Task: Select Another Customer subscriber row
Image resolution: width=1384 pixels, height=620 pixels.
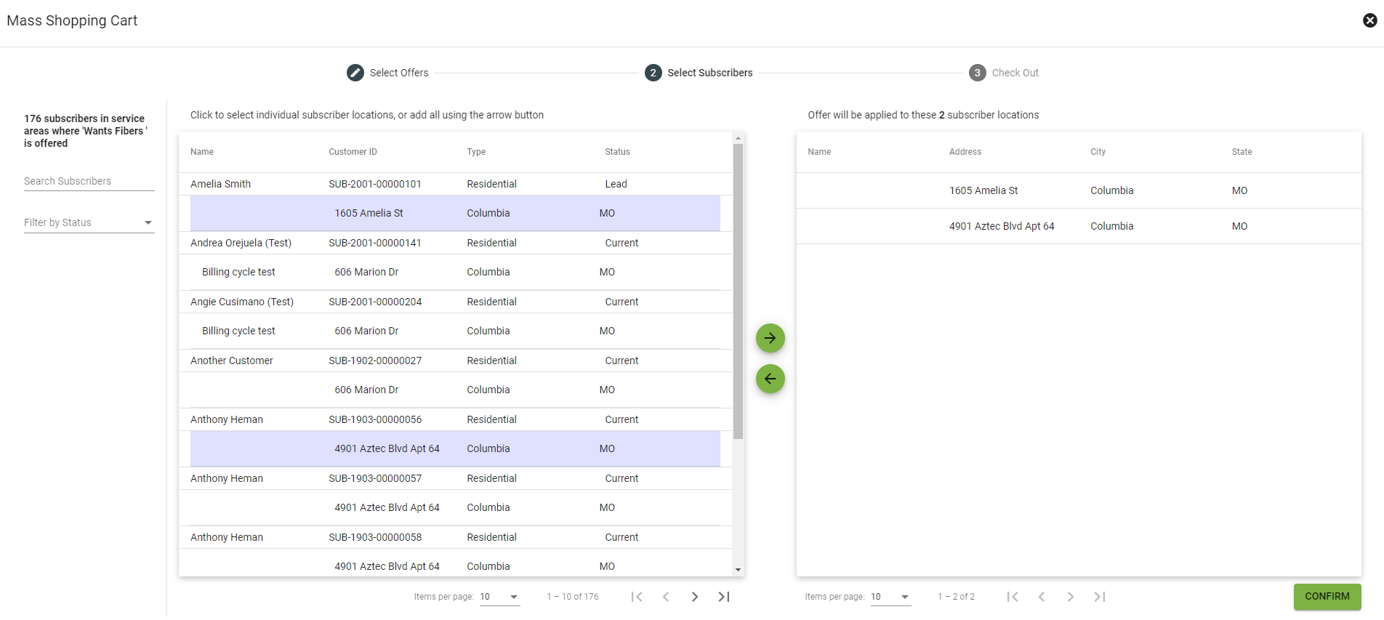Action: pyautogui.click(x=455, y=361)
